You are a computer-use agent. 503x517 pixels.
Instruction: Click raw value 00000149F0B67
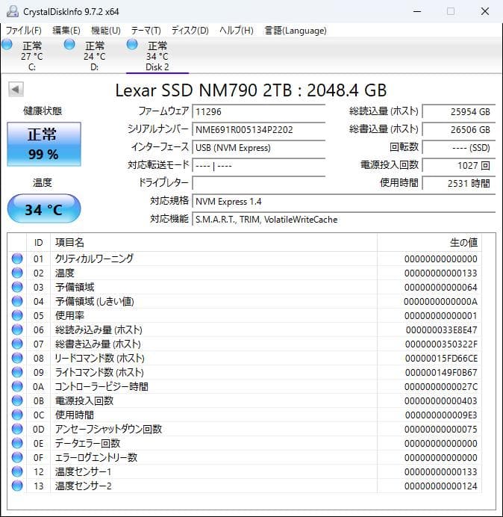pyautogui.click(x=441, y=372)
